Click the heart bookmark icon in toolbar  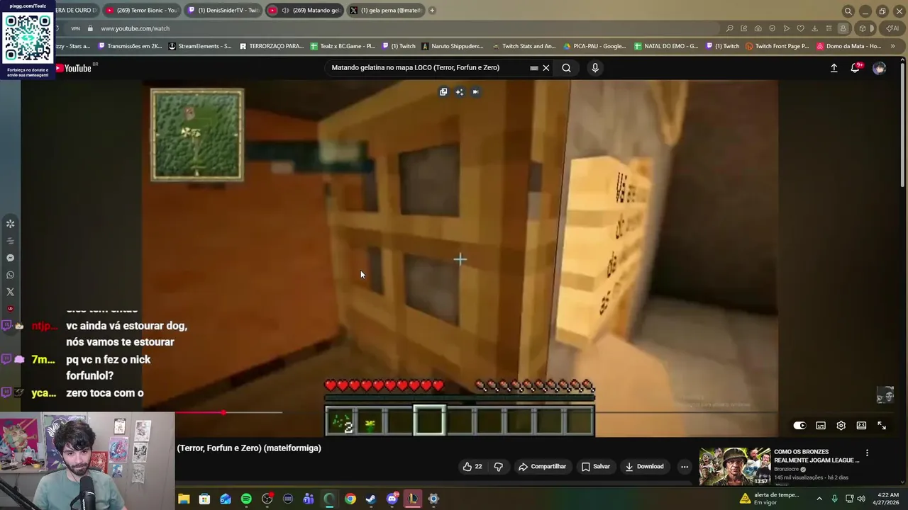click(800, 28)
